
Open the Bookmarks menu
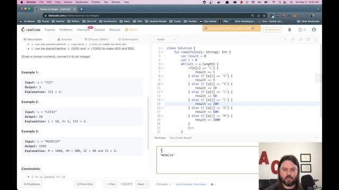[x=82, y=2]
